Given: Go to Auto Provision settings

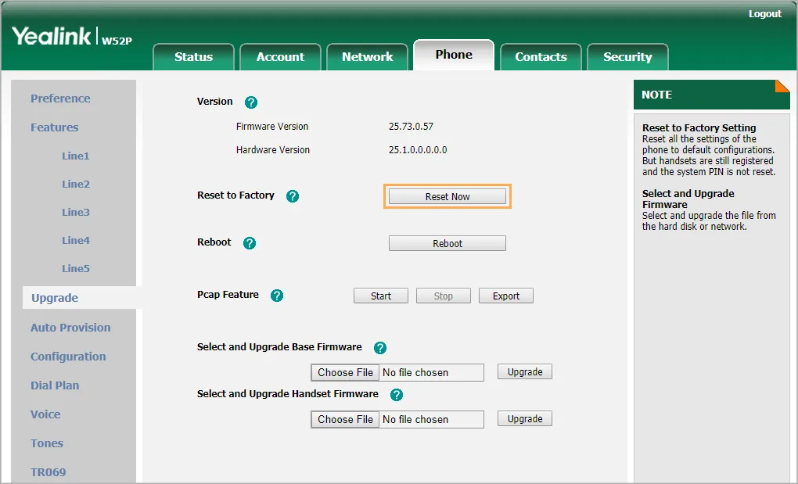Looking at the screenshot, I should coord(70,328).
